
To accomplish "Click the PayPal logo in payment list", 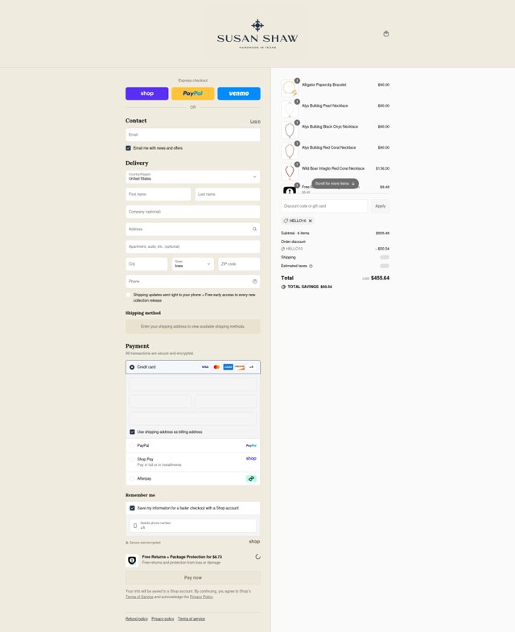I will [x=251, y=446].
